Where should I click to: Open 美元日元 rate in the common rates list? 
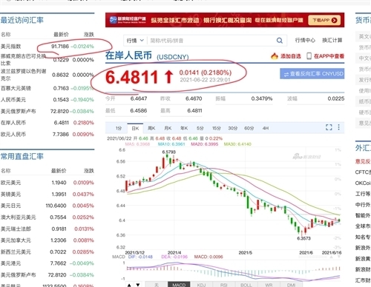click(x=47, y=206)
